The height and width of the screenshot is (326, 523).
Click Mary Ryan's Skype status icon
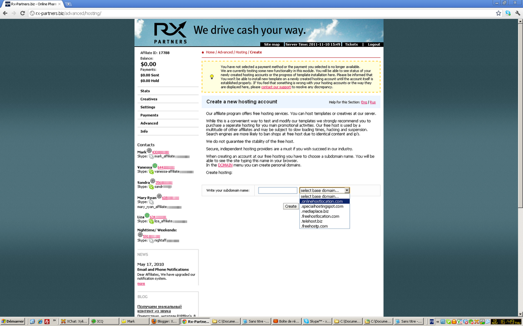point(151,202)
